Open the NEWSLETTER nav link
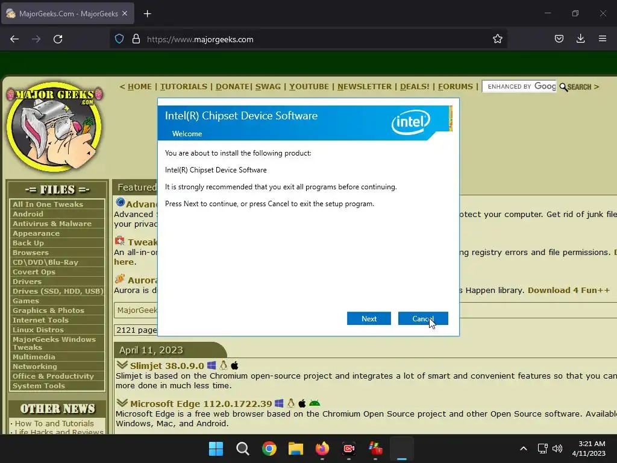The width and height of the screenshot is (617, 463). coord(365,87)
